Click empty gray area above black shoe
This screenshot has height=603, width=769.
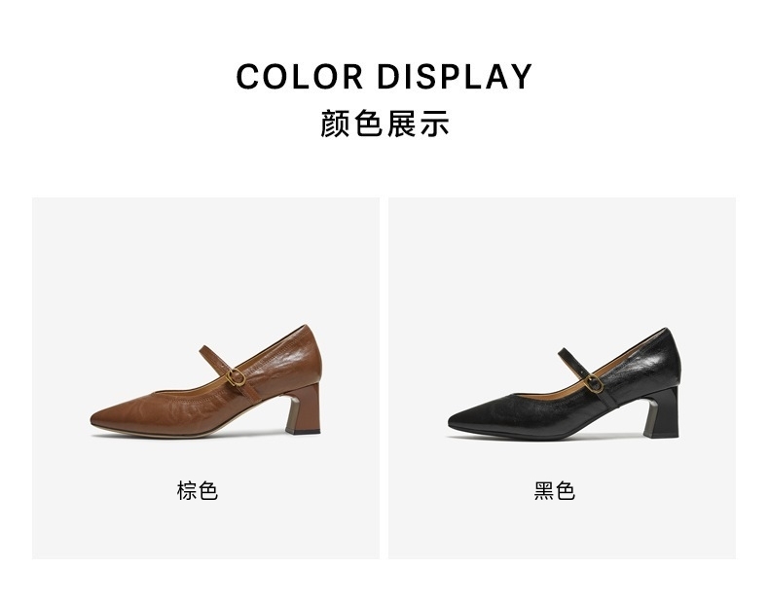562,260
